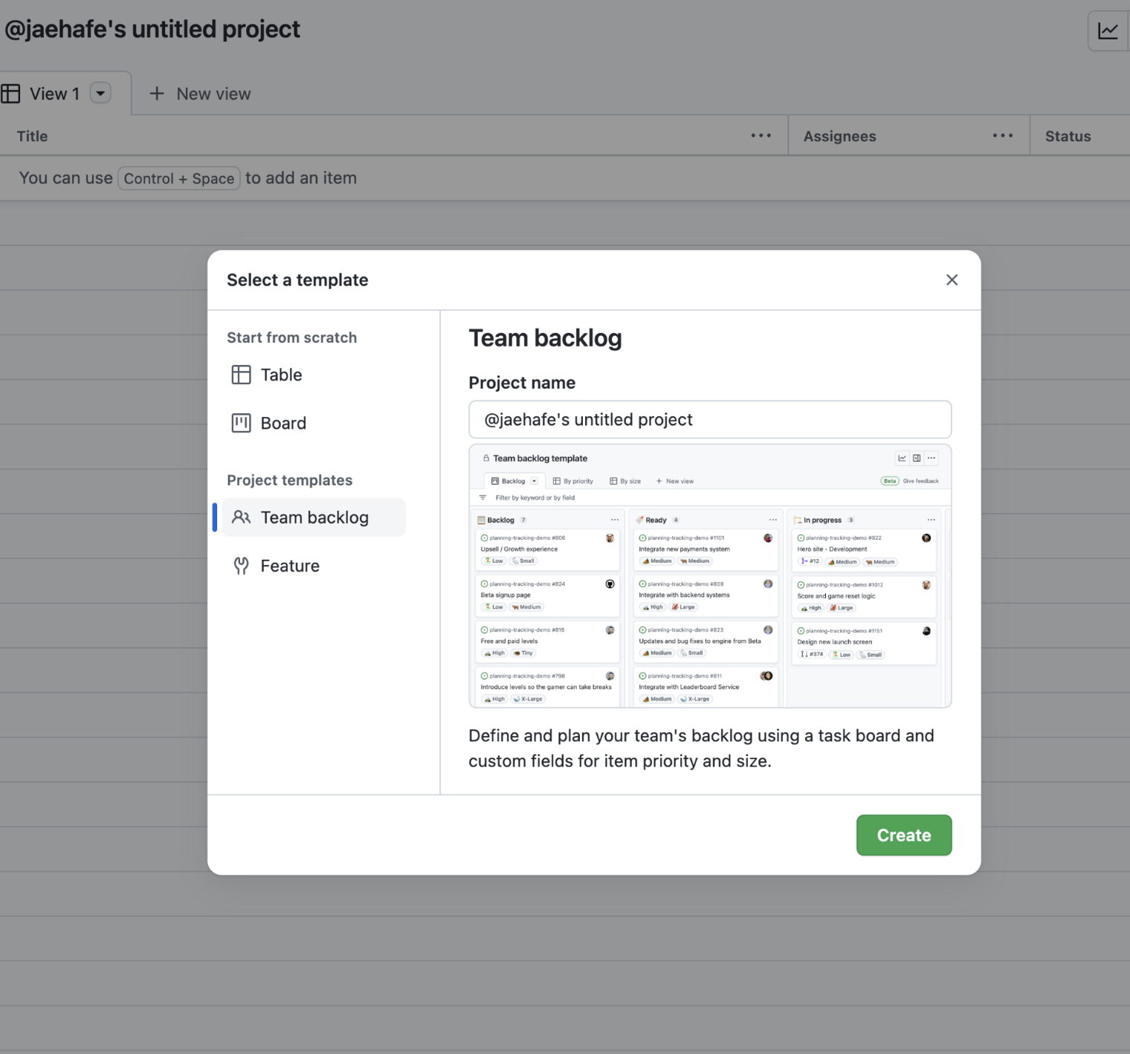1130x1054 pixels.
Task: Close the Select a template dialog
Action: tap(952, 279)
